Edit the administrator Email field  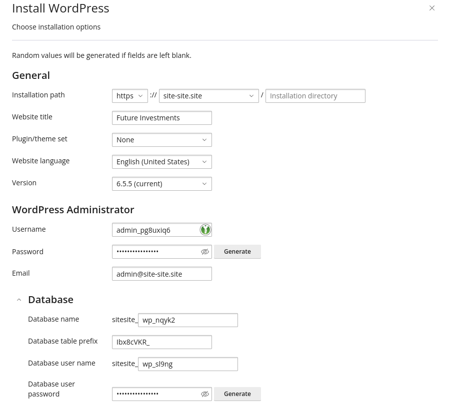162,274
